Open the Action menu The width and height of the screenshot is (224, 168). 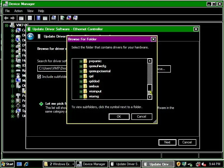pyautogui.click(x=18, y=11)
